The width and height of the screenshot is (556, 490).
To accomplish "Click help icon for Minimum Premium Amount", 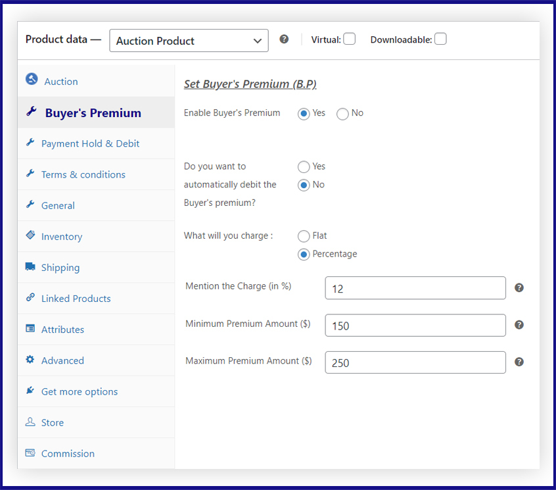I will (x=519, y=325).
